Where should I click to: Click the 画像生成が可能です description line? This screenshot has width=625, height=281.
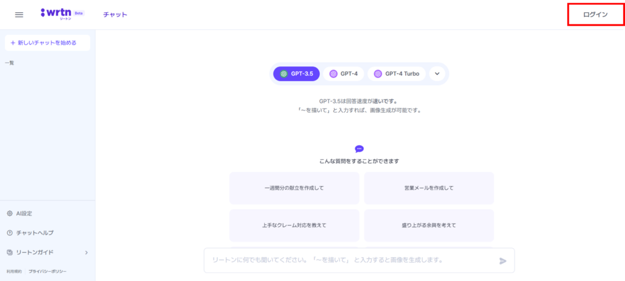coord(359,110)
